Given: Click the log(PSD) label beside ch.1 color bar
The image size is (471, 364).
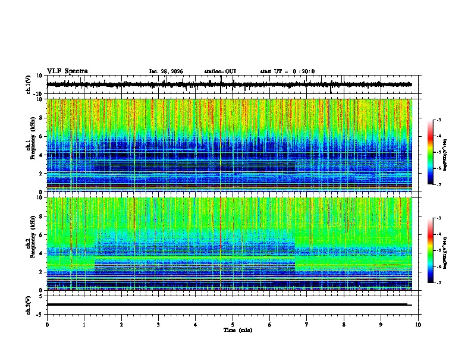Looking at the screenshot, I should click(x=445, y=155).
